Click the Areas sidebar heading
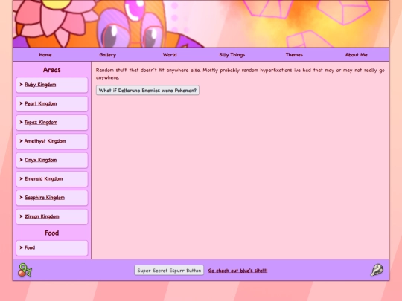402x301 pixels. pyautogui.click(x=52, y=70)
